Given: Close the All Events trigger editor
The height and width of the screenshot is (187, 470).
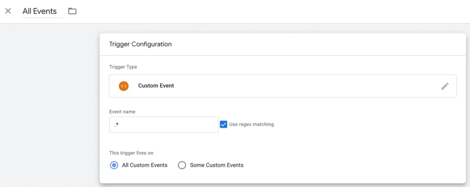Looking at the screenshot, I should 8,11.
